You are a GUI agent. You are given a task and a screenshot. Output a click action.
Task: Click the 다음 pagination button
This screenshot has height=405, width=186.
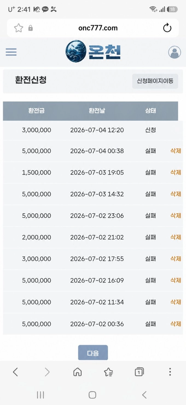coord(93,353)
